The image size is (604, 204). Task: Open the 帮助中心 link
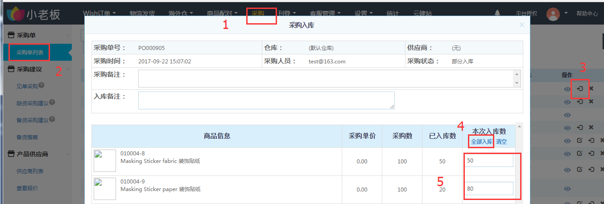[x=587, y=14]
